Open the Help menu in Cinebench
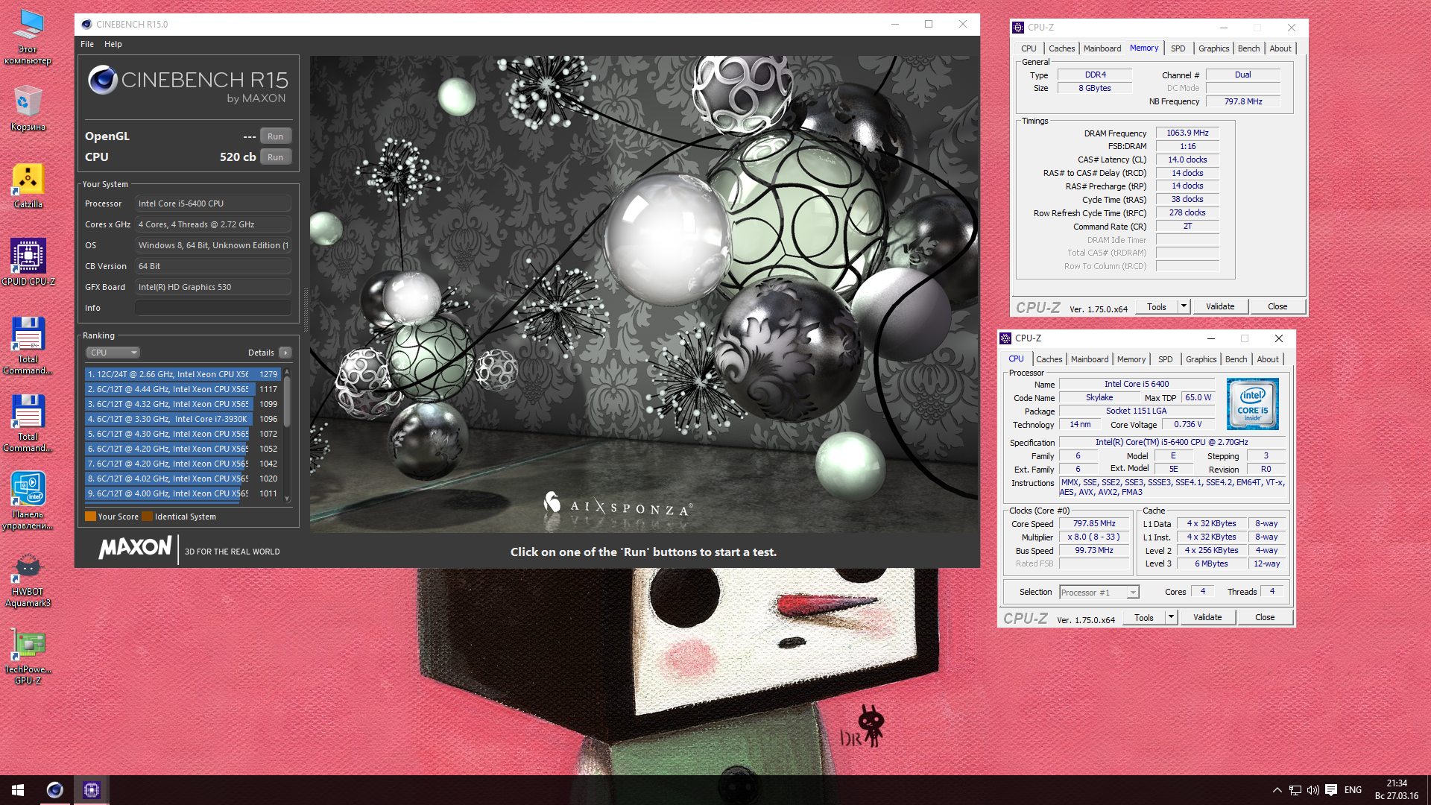1431x805 pixels. click(x=113, y=44)
